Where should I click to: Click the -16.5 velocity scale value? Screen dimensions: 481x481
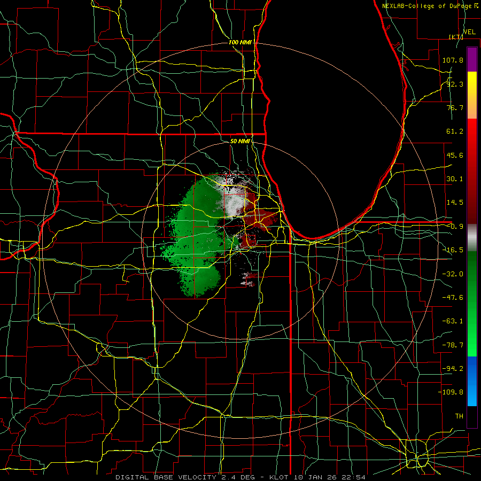pyautogui.click(x=453, y=250)
